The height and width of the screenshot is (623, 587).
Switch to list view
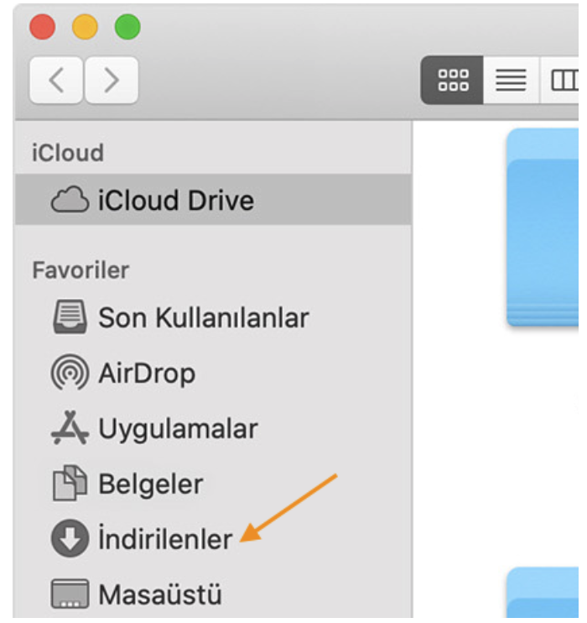coord(511,81)
